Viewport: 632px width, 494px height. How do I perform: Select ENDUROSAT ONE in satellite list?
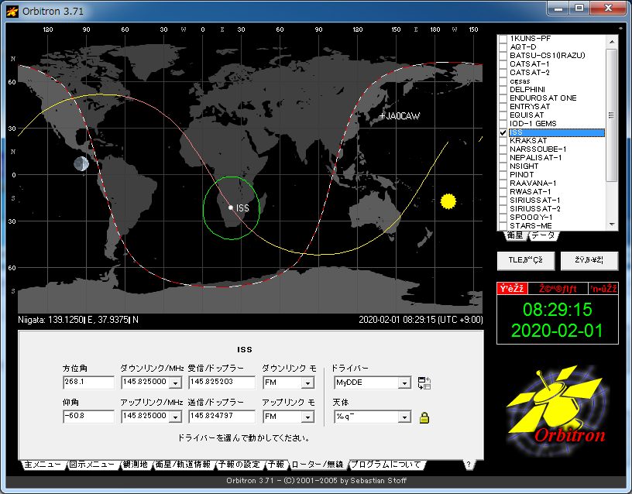(x=543, y=98)
